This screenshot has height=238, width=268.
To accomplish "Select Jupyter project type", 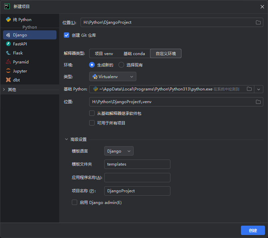I will (x=30, y=71).
